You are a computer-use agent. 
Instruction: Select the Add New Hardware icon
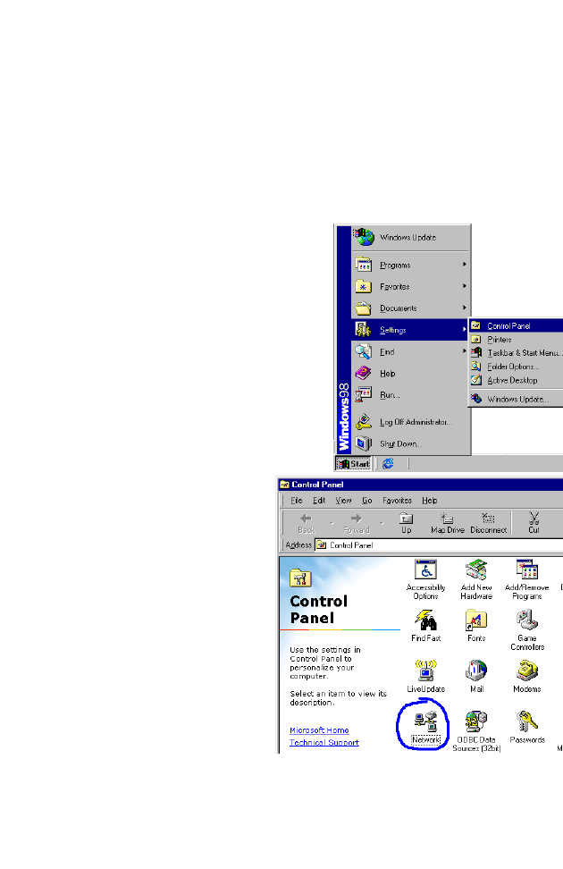tap(476, 579)
